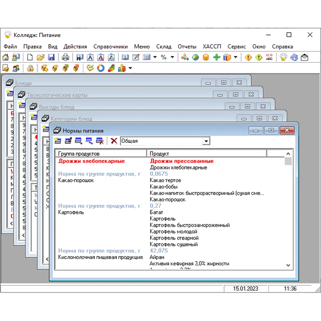Screen dimensions: 321x321
Task: Click the red X delete icon in Нормы питания
Action: pyautogui.click(x=114, y=141)
